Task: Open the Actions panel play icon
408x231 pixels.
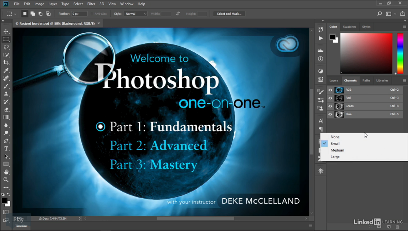Action: (x=320, y=38)
